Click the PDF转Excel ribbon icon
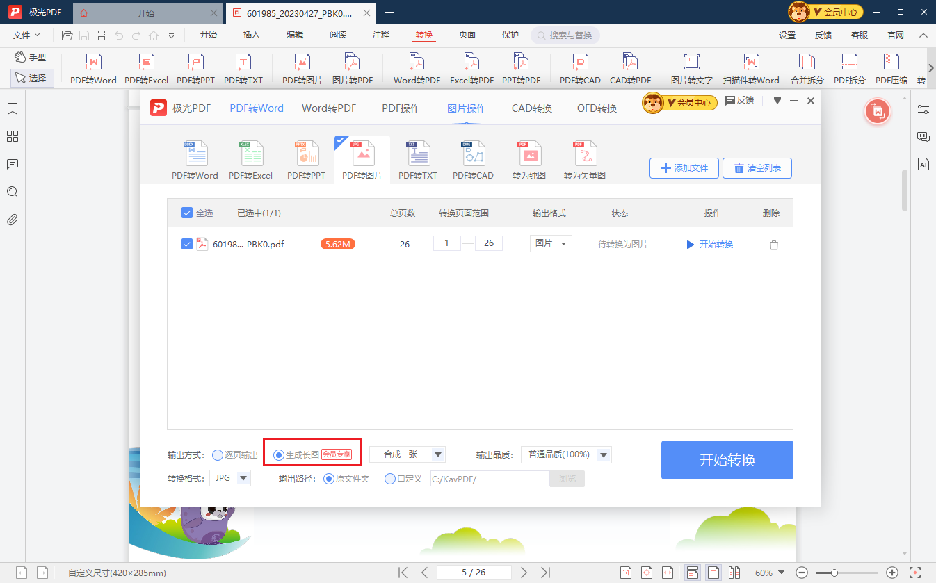The width and height of the screenshot is (936, 583). 146,69
